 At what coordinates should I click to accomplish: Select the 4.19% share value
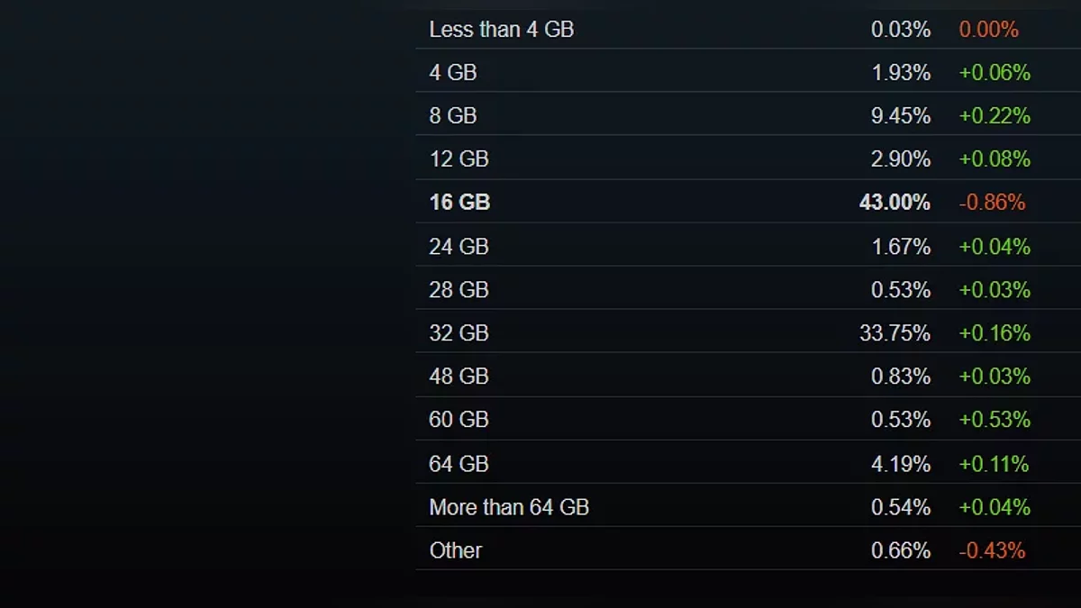901,464
